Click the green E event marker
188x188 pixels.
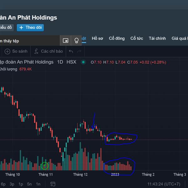pyautogui.click(x=44, y=166)
